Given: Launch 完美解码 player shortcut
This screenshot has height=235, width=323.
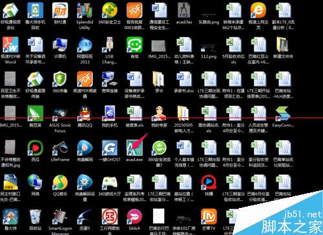Looking at the screenshot, I should tap(85, 148).
